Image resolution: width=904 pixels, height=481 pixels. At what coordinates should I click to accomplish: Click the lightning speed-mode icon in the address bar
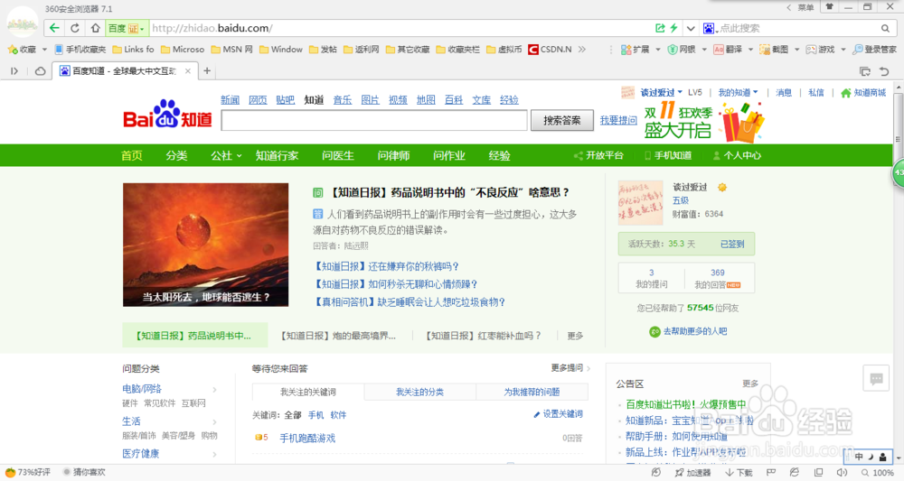pyautogui.click(x=673, y=28)
